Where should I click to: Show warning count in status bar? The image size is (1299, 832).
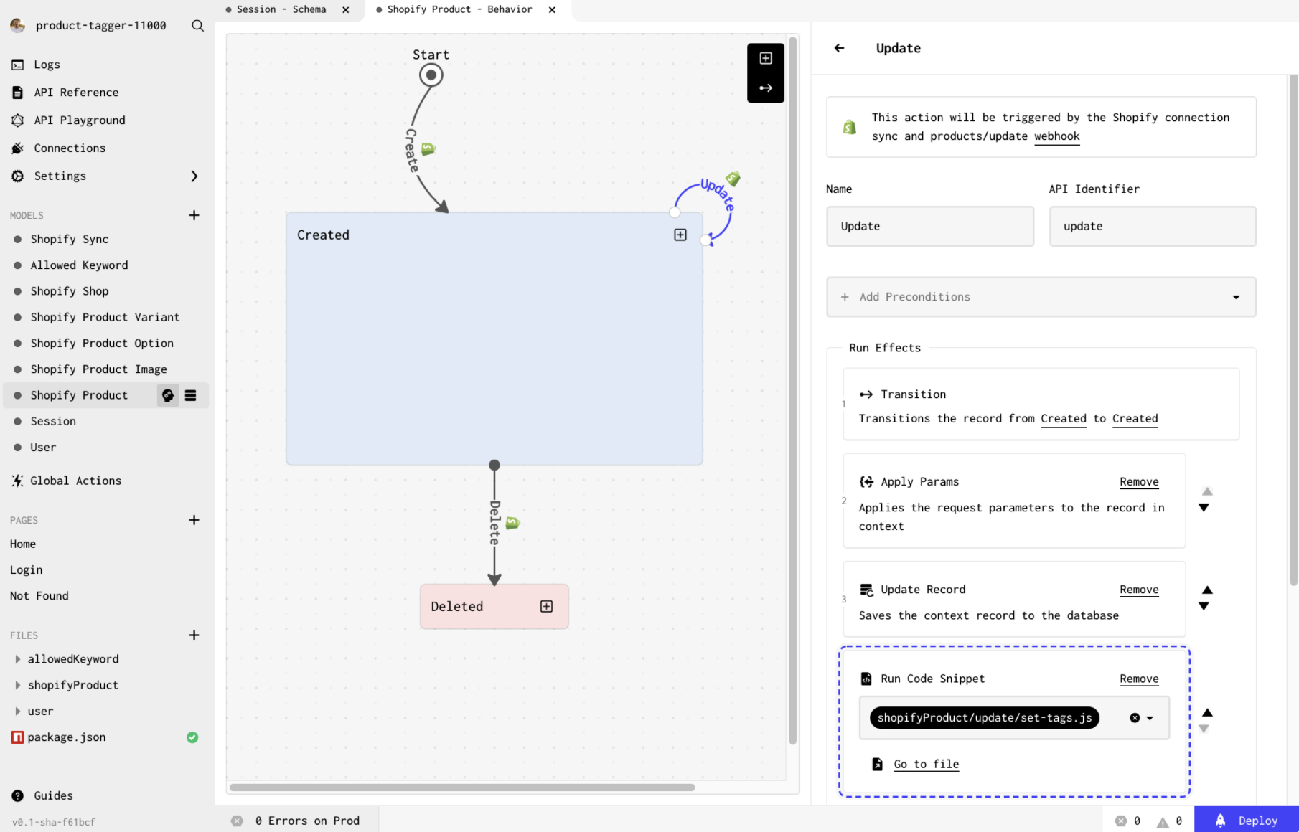coord(1169,821)
